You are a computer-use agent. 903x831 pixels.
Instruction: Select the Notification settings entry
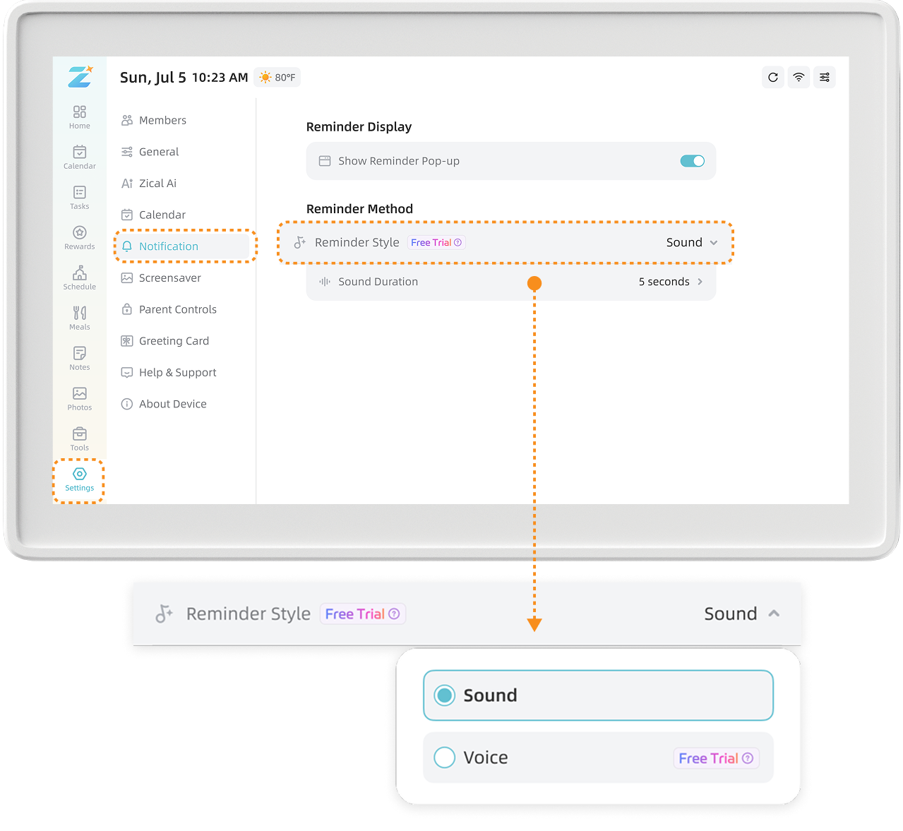tap(185, 246)
